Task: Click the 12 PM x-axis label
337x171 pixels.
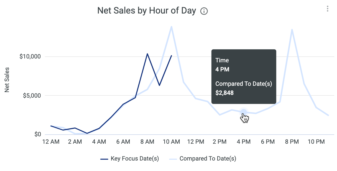Action: (195, 142)
